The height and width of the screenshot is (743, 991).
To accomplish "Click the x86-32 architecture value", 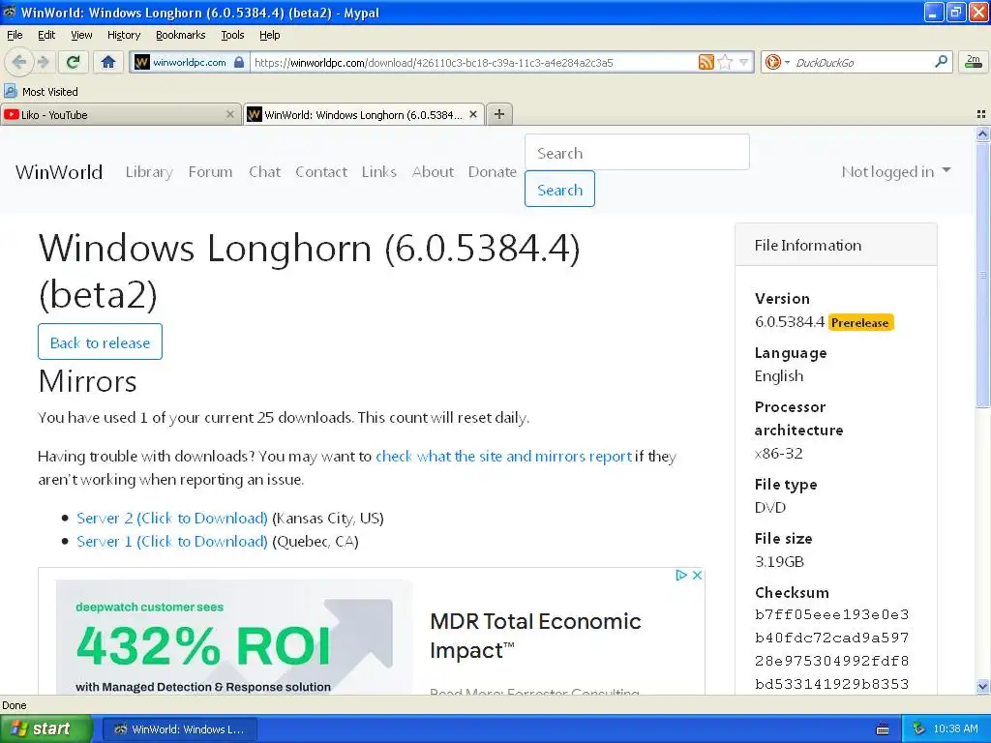I will (x=779, y=453).
